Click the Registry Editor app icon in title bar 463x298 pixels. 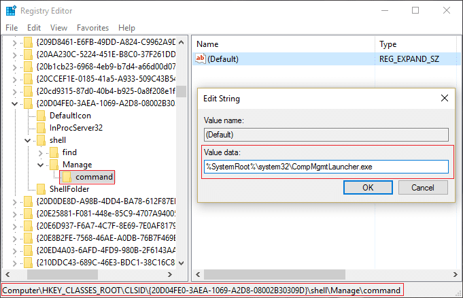coord(11,11)
